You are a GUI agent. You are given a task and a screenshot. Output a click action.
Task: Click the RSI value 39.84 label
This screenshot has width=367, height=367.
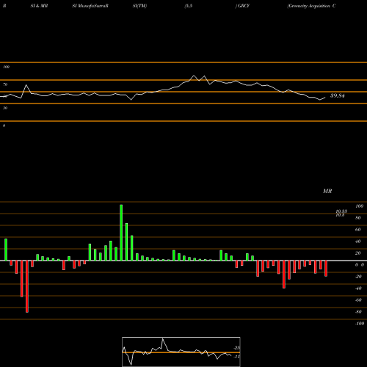(337, 95)
